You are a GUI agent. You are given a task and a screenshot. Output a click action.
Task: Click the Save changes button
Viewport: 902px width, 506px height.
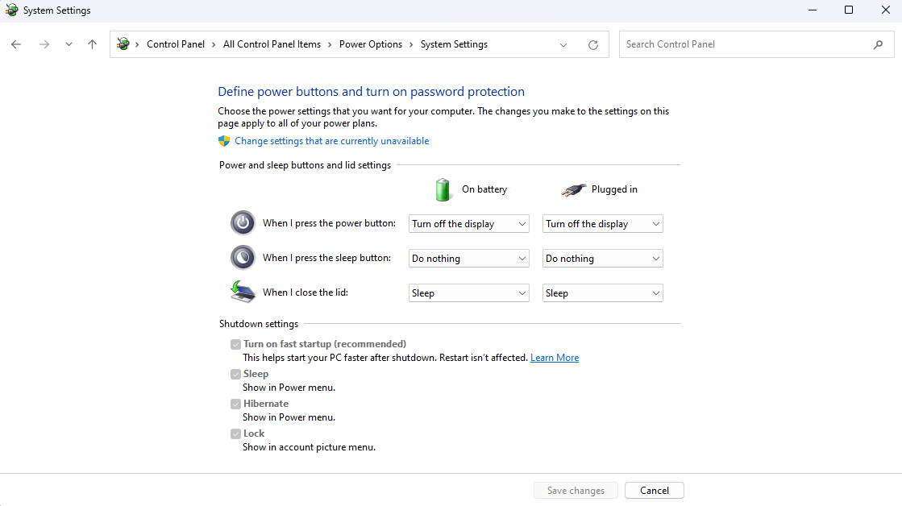[x=576, y=491]
